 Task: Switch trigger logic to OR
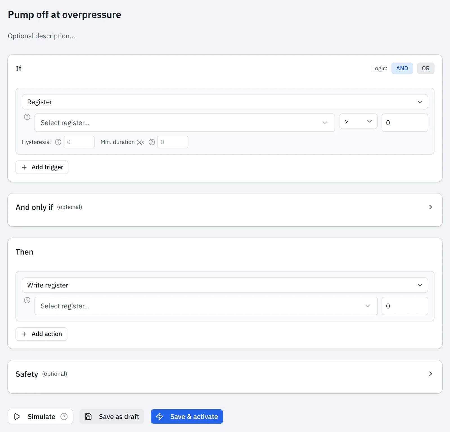[x=426, y=68]
